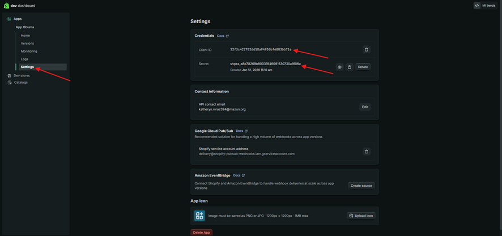Open the Home page of the app
This screenshot has height=236, width=502.
click(x=25, y=36)
